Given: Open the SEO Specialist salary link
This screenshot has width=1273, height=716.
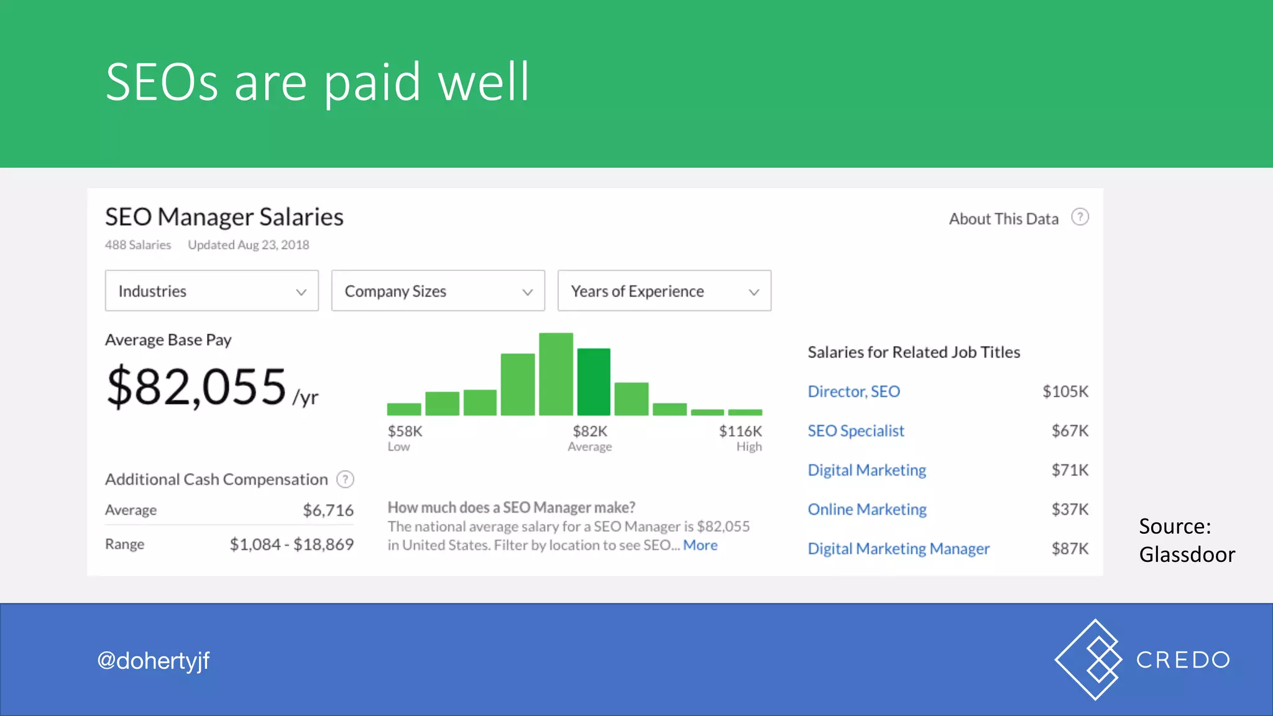Looking at the screenshot, I should (x=856, y=431).
